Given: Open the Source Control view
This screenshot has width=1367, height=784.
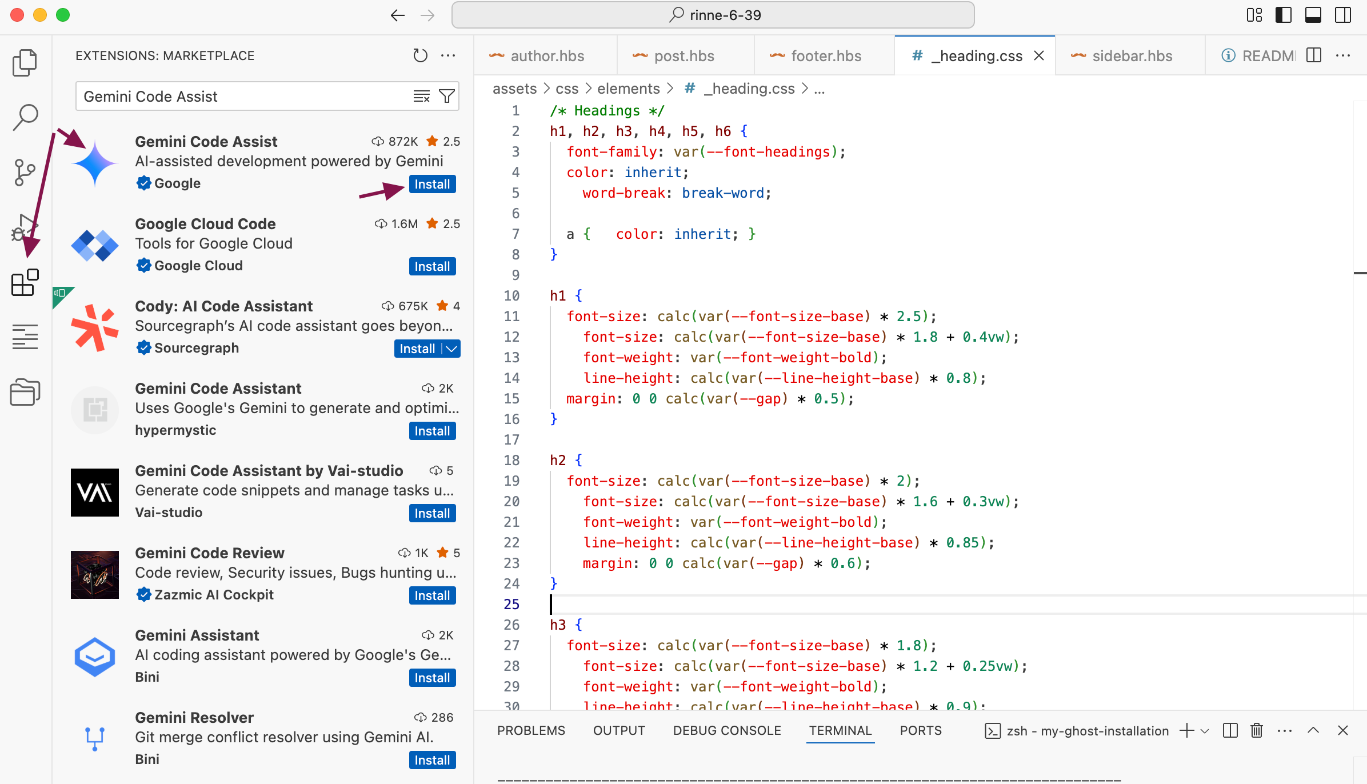Looking at the screenshot, I should tap(25, 171).
